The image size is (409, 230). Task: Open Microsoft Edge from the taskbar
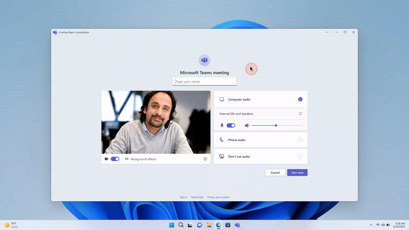[x=218, y=225]
